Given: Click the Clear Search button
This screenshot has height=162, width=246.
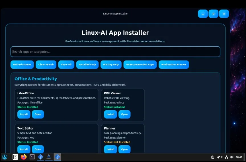Looking at the screenshot, I should coord(46,65).
